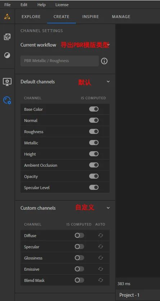This screenshot has width=160, height=301.
Task: Click the Substance Alchemist logo icon
Action: click(x=7, y=17)
